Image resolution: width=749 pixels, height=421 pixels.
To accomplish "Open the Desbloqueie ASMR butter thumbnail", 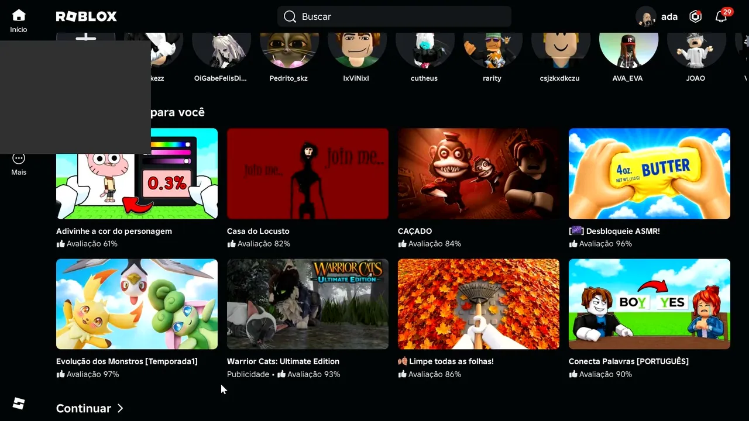I will point(650,174).
